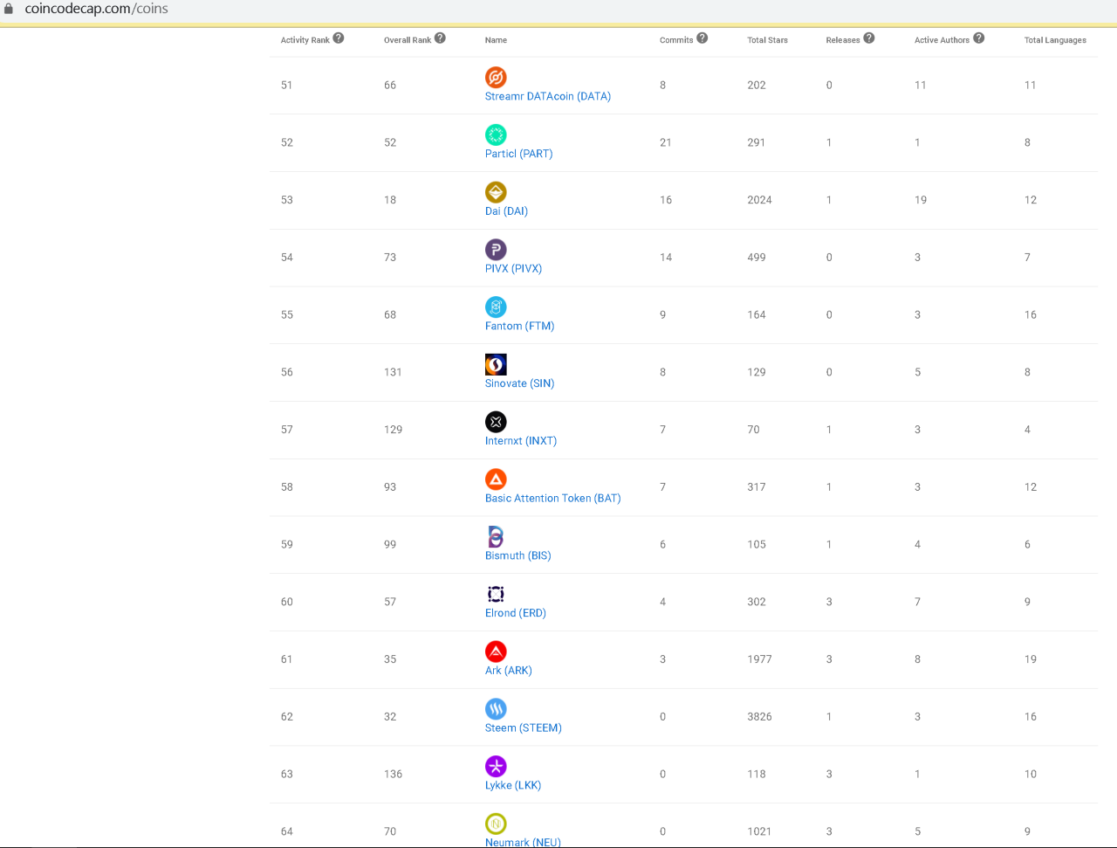Click the Particl coin logo icon
The image size is (1117, 848).
click(x=496, y=134)
